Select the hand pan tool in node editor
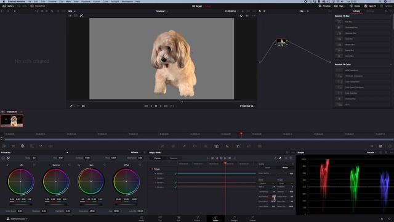 coord(264,11)
